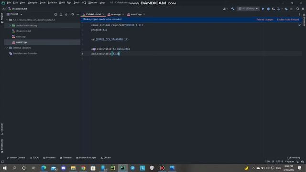The width and height of the screenshot is (306, 172).
Task: Run the A3 Debug configuration
Action: 263,9
